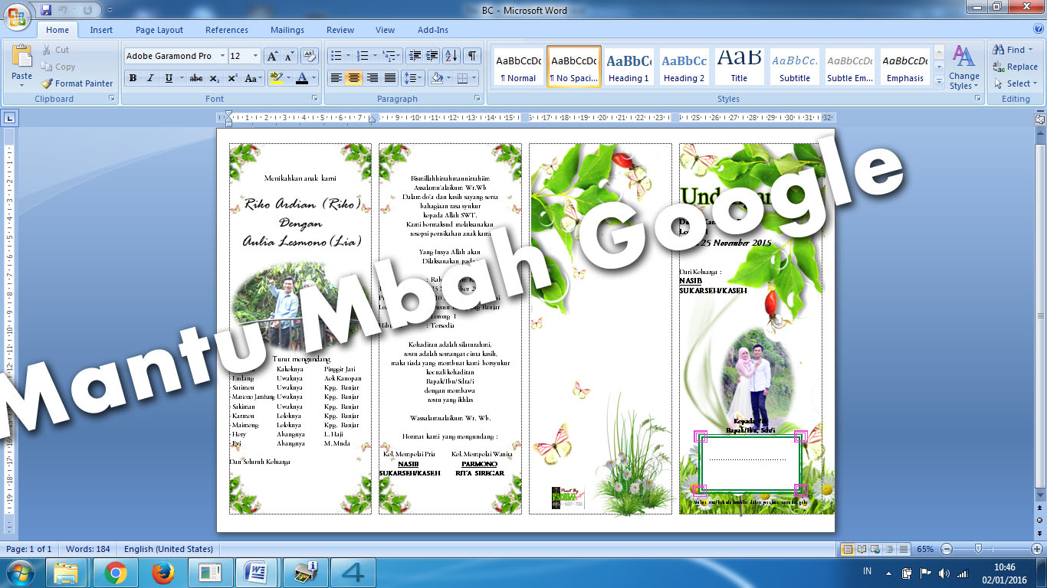Open the Mailings tab
This screenshot has height=588, width=1047.
[x=287, y=30]
